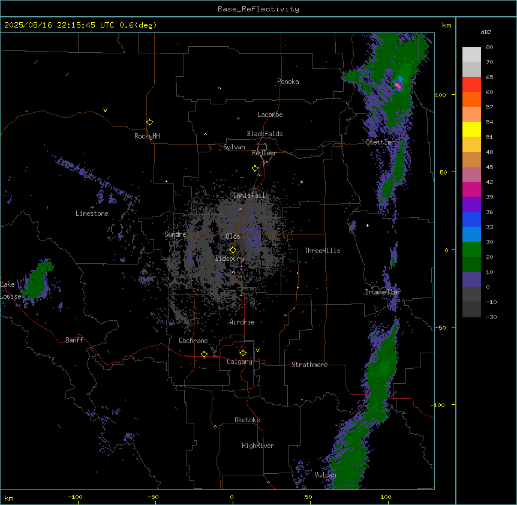Click the yellow station marker above Calgary label

(x=243, y=353)
